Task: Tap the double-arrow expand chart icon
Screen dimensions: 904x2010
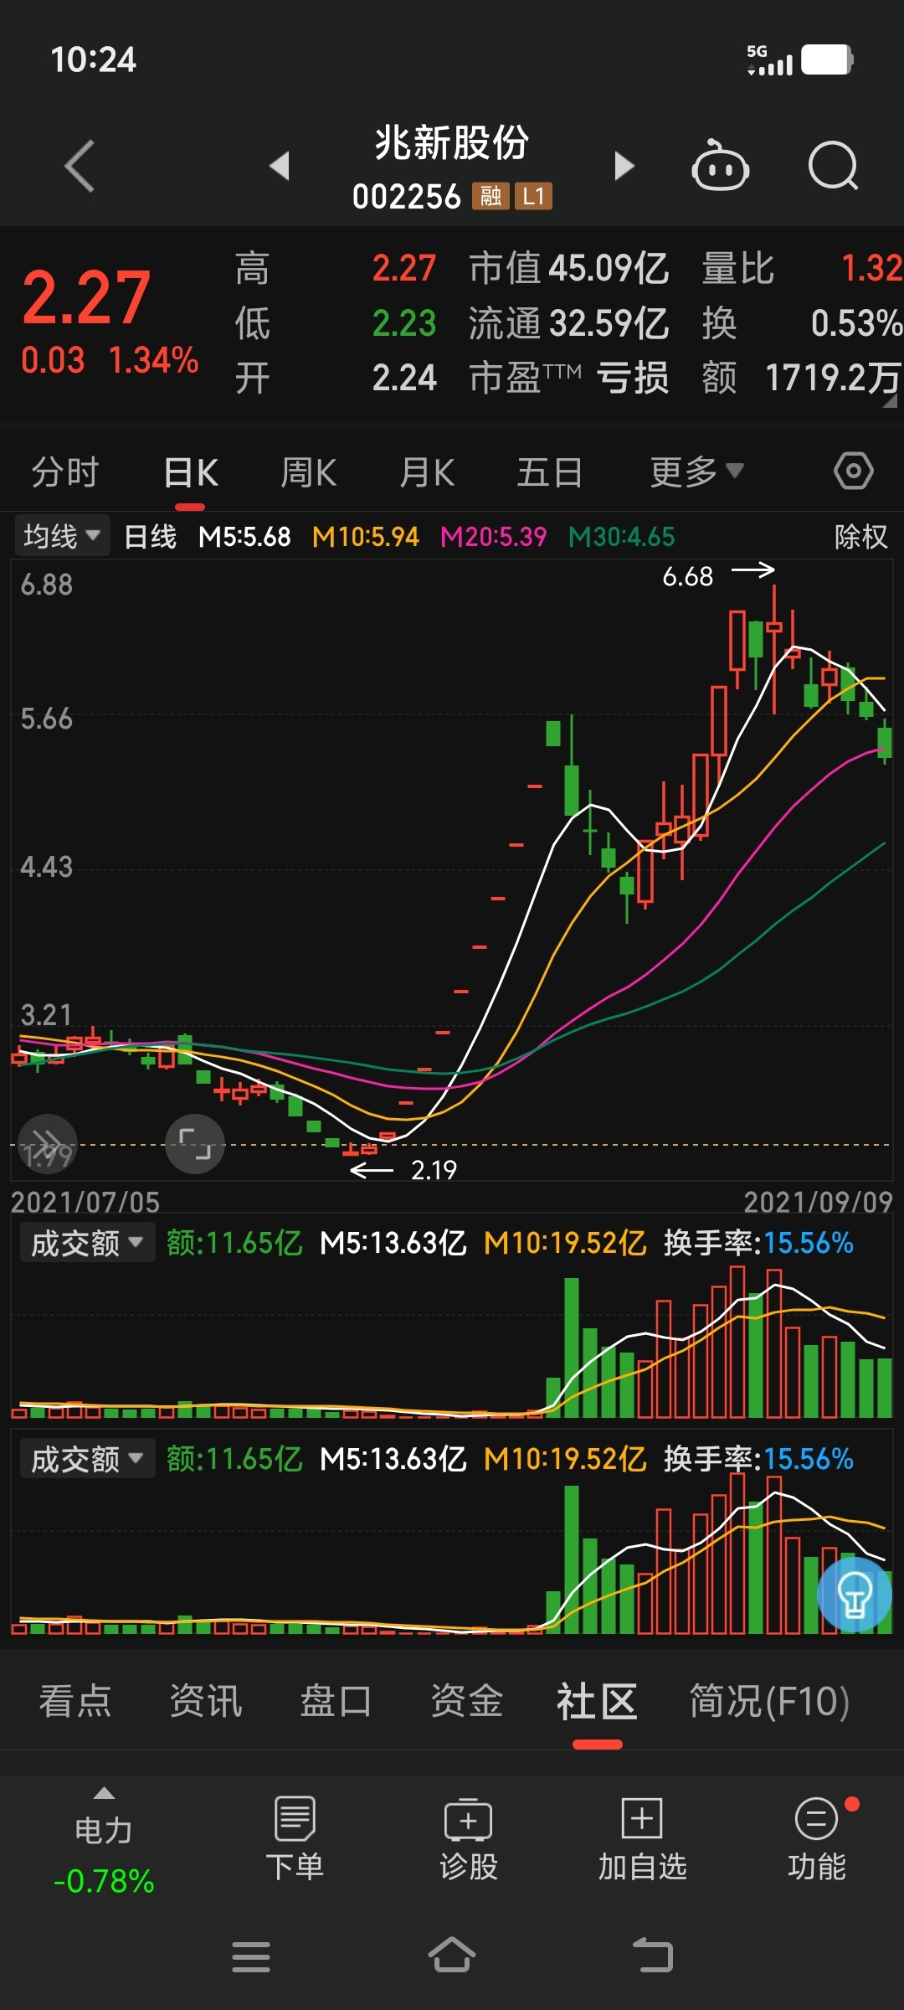Action: [48, 1143]
